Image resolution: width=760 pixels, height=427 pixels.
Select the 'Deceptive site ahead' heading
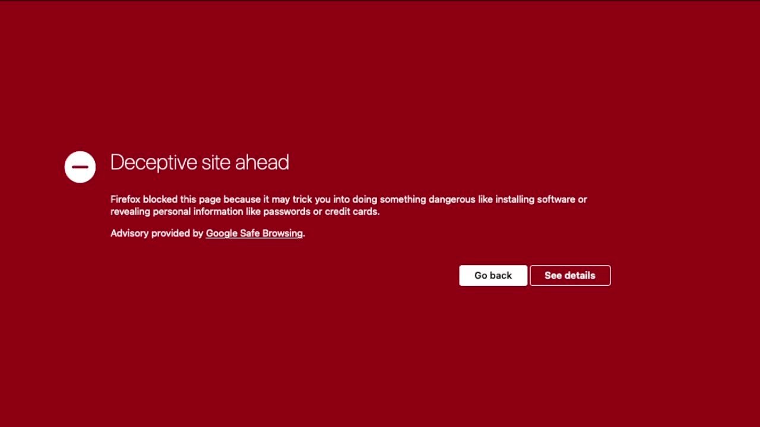pos(199,162)
